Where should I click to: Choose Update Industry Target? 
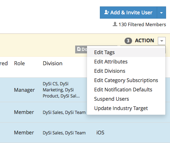pos(126,108)
